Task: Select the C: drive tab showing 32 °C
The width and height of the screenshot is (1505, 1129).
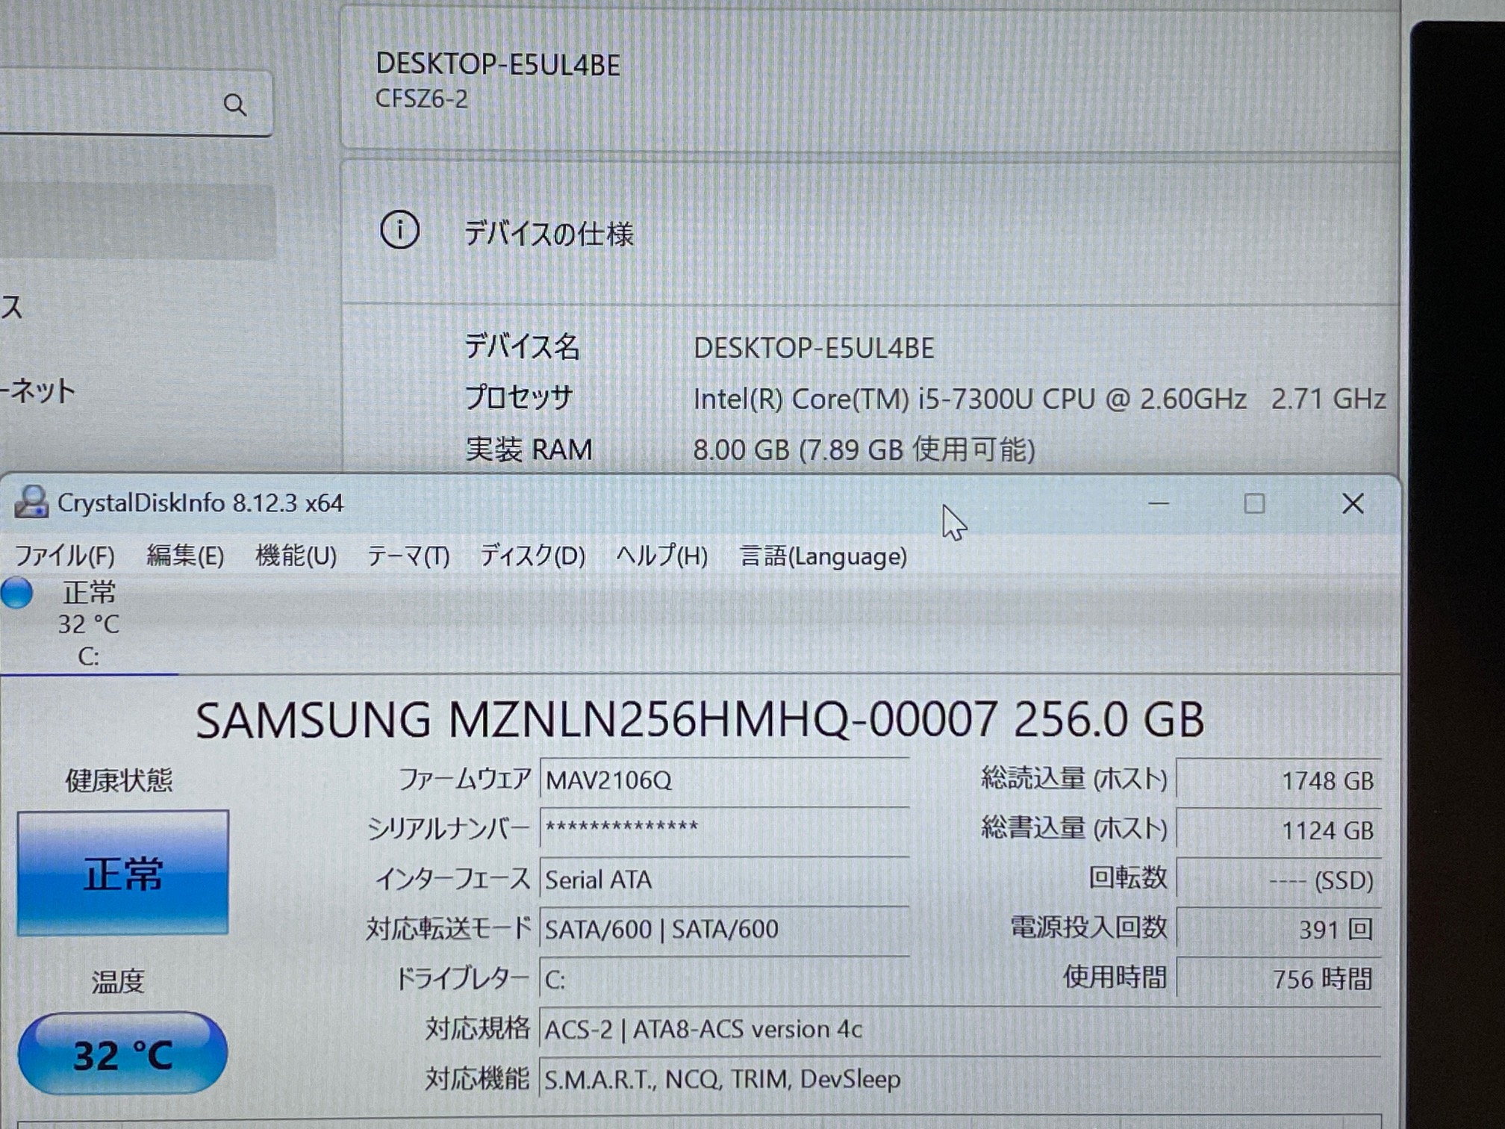Action: (89, 624)
